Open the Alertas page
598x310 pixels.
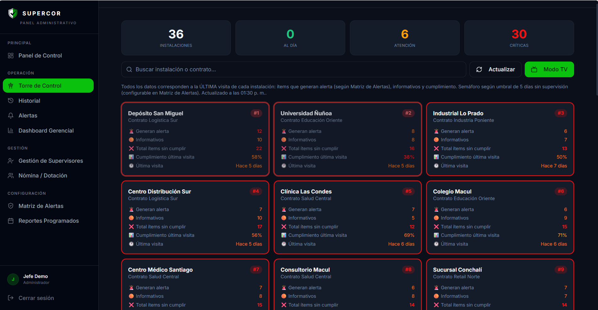coord(48,116)
